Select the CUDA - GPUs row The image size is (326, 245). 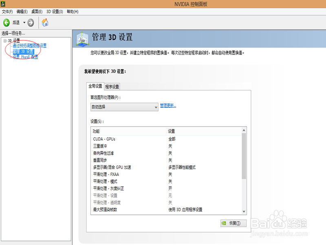[x=166, y=139]
